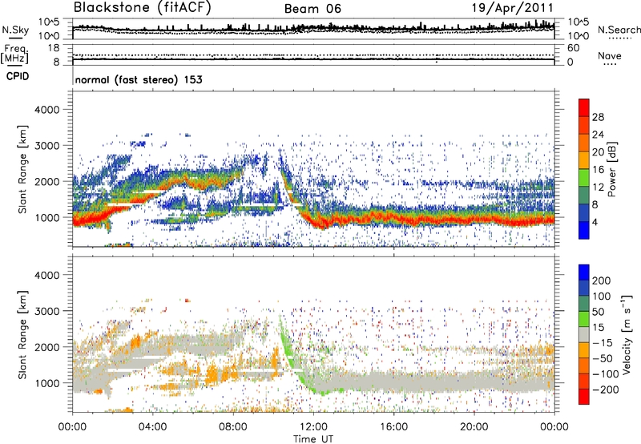Click the red power band near 18:00
641x444 pixels.
[433, 218]
